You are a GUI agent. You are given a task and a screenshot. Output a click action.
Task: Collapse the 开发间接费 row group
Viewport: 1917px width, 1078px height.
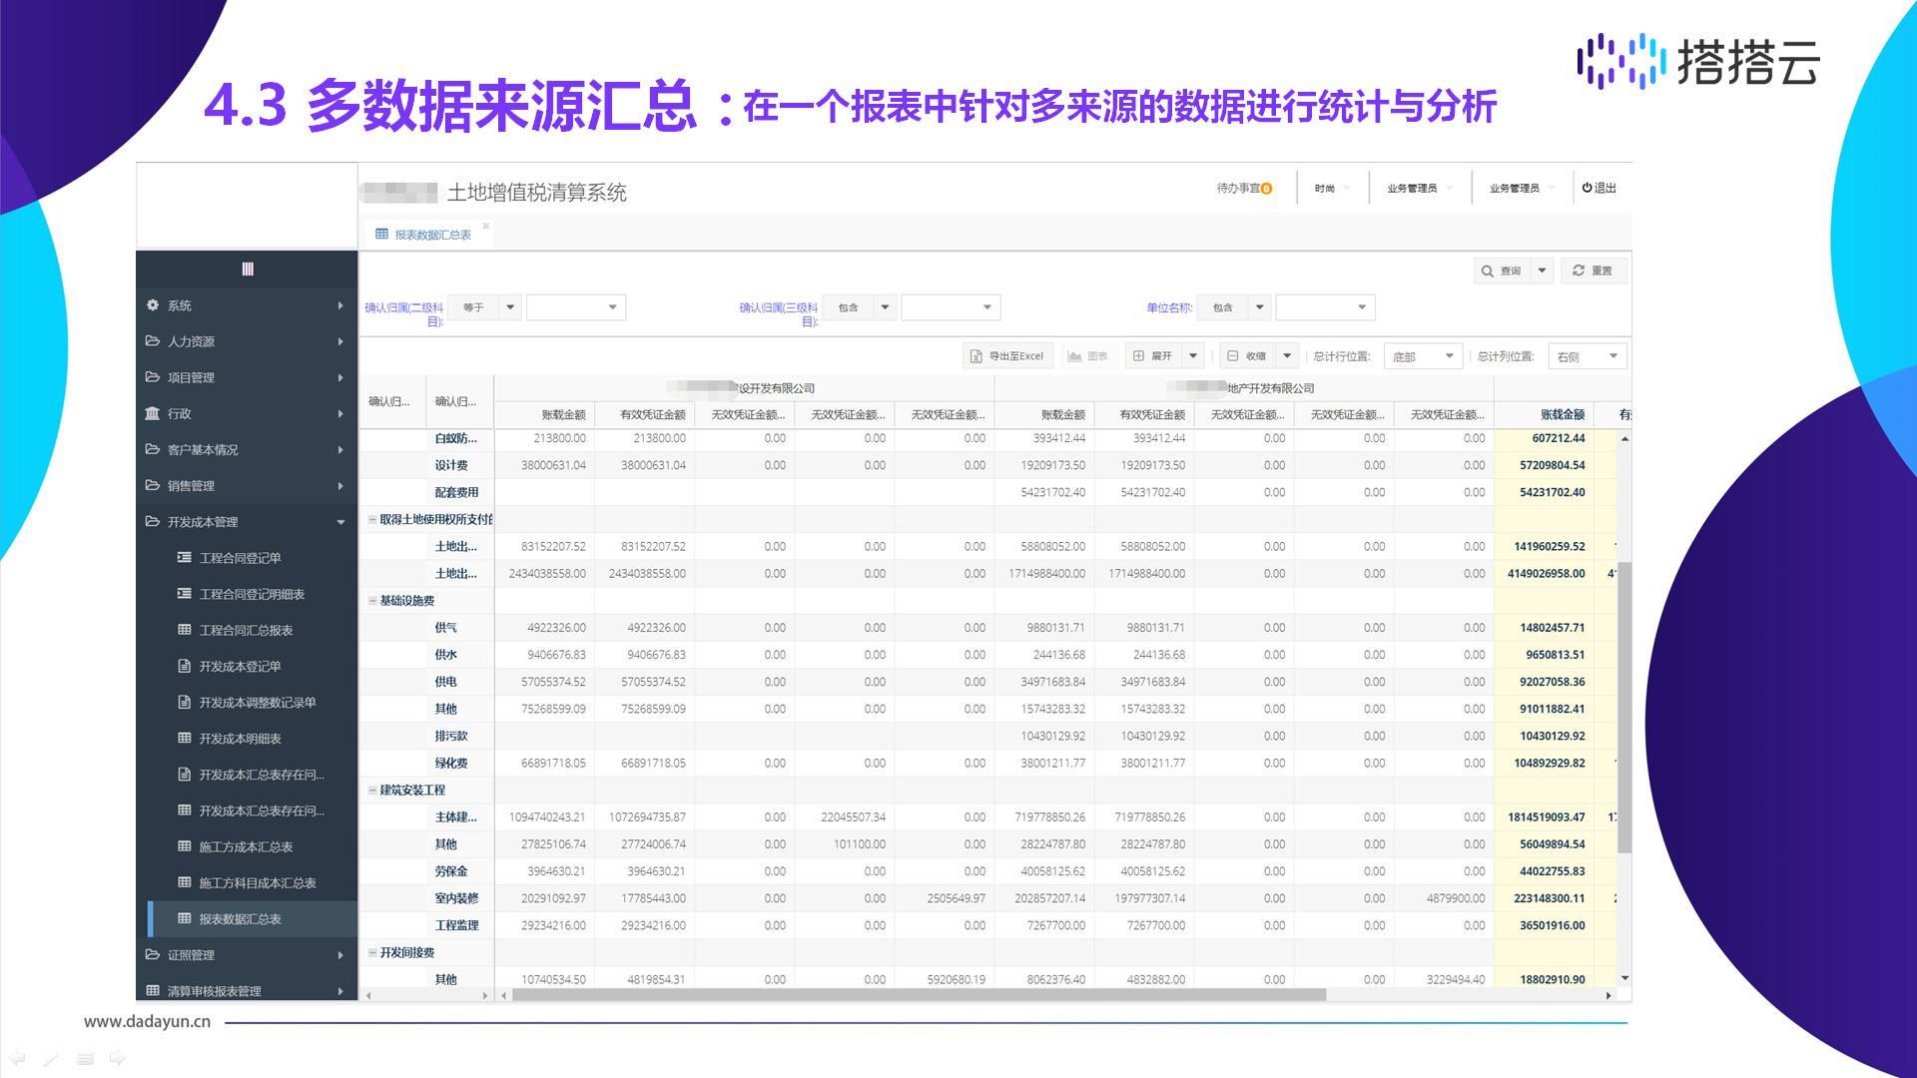372,953
